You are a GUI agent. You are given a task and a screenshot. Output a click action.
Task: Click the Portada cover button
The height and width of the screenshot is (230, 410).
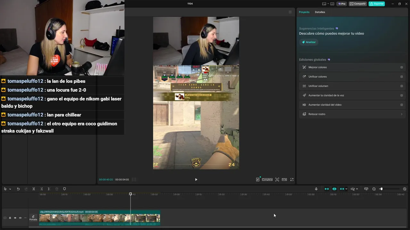33,218
